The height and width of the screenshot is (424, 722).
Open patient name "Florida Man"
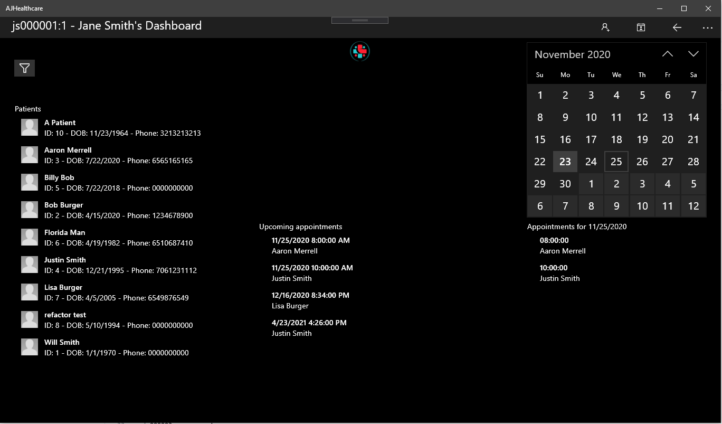click(64, 232)
